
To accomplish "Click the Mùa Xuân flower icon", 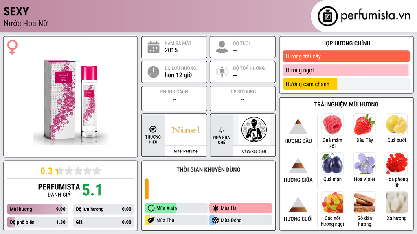I will coord(151,208).
